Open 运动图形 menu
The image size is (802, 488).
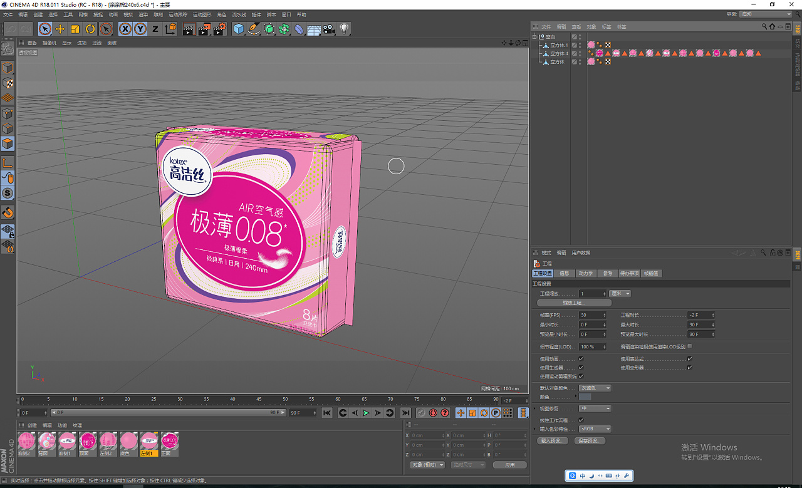point(202,14)
